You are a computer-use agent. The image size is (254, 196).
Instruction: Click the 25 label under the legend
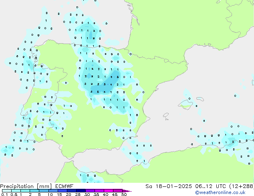click(78, 194)
